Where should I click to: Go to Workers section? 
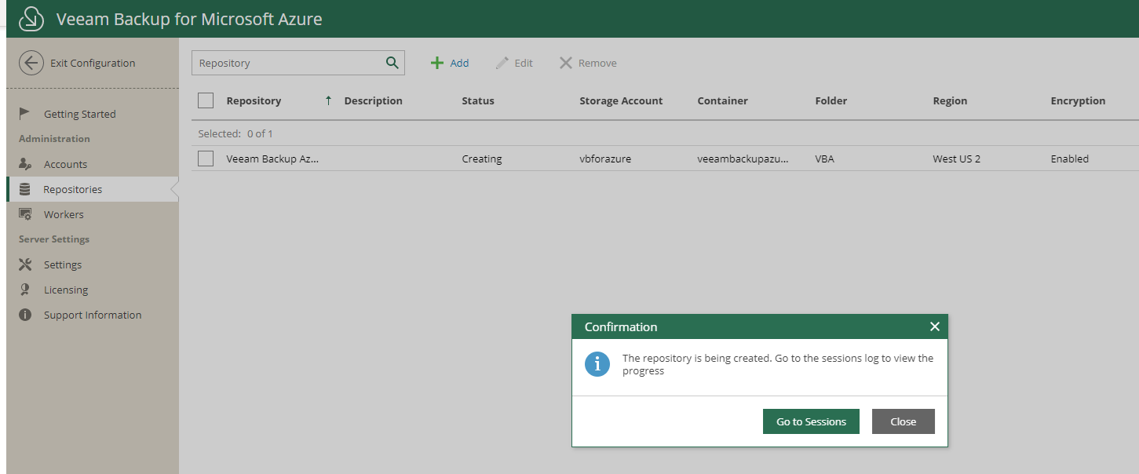pos(64,214)
